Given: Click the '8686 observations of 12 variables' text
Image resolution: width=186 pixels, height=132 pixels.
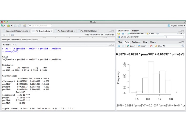Looking at the screenshot, I should (x=99, y=35).
